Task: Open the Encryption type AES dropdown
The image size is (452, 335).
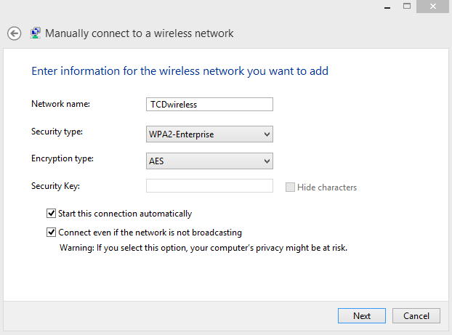Action: coord(209,161)
